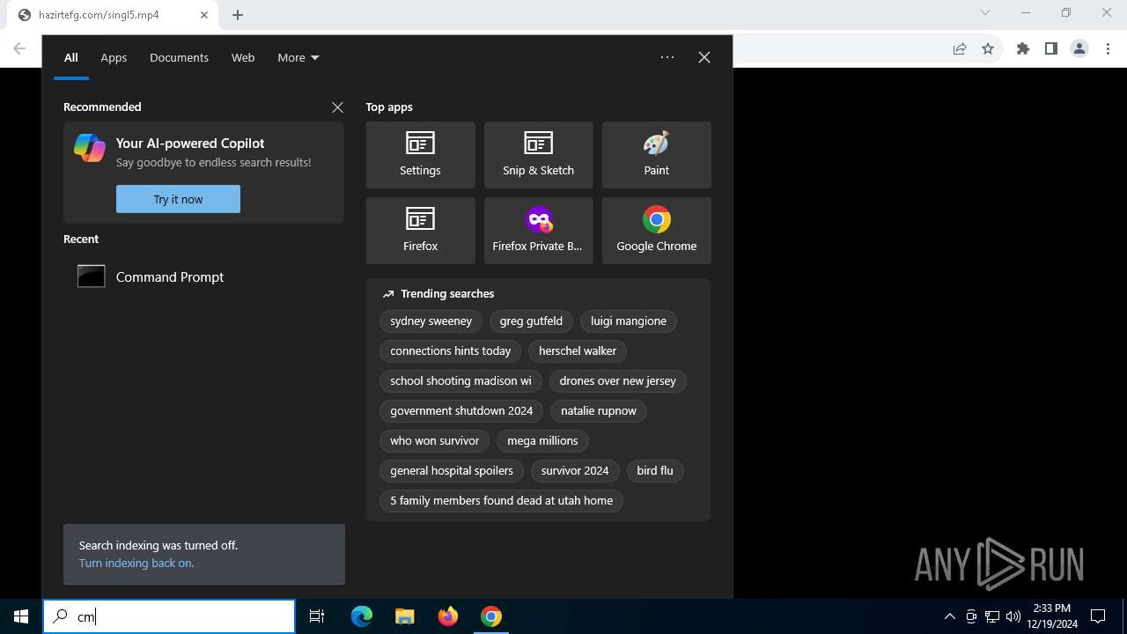
Task: Open File Explorer from taskbar
Action: click(x=405, y=616)
